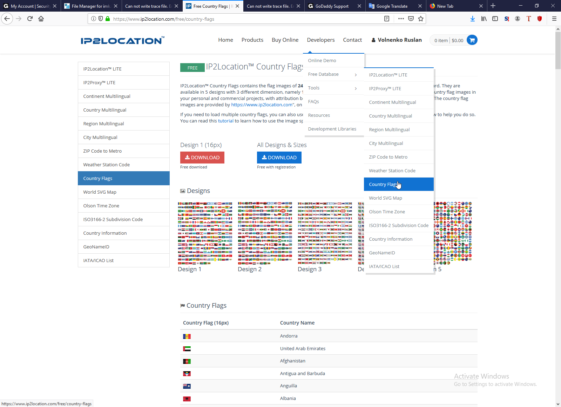This screenshot has width=561, height=407.
Task: Open sidebar Country Information
Action: 124,233
